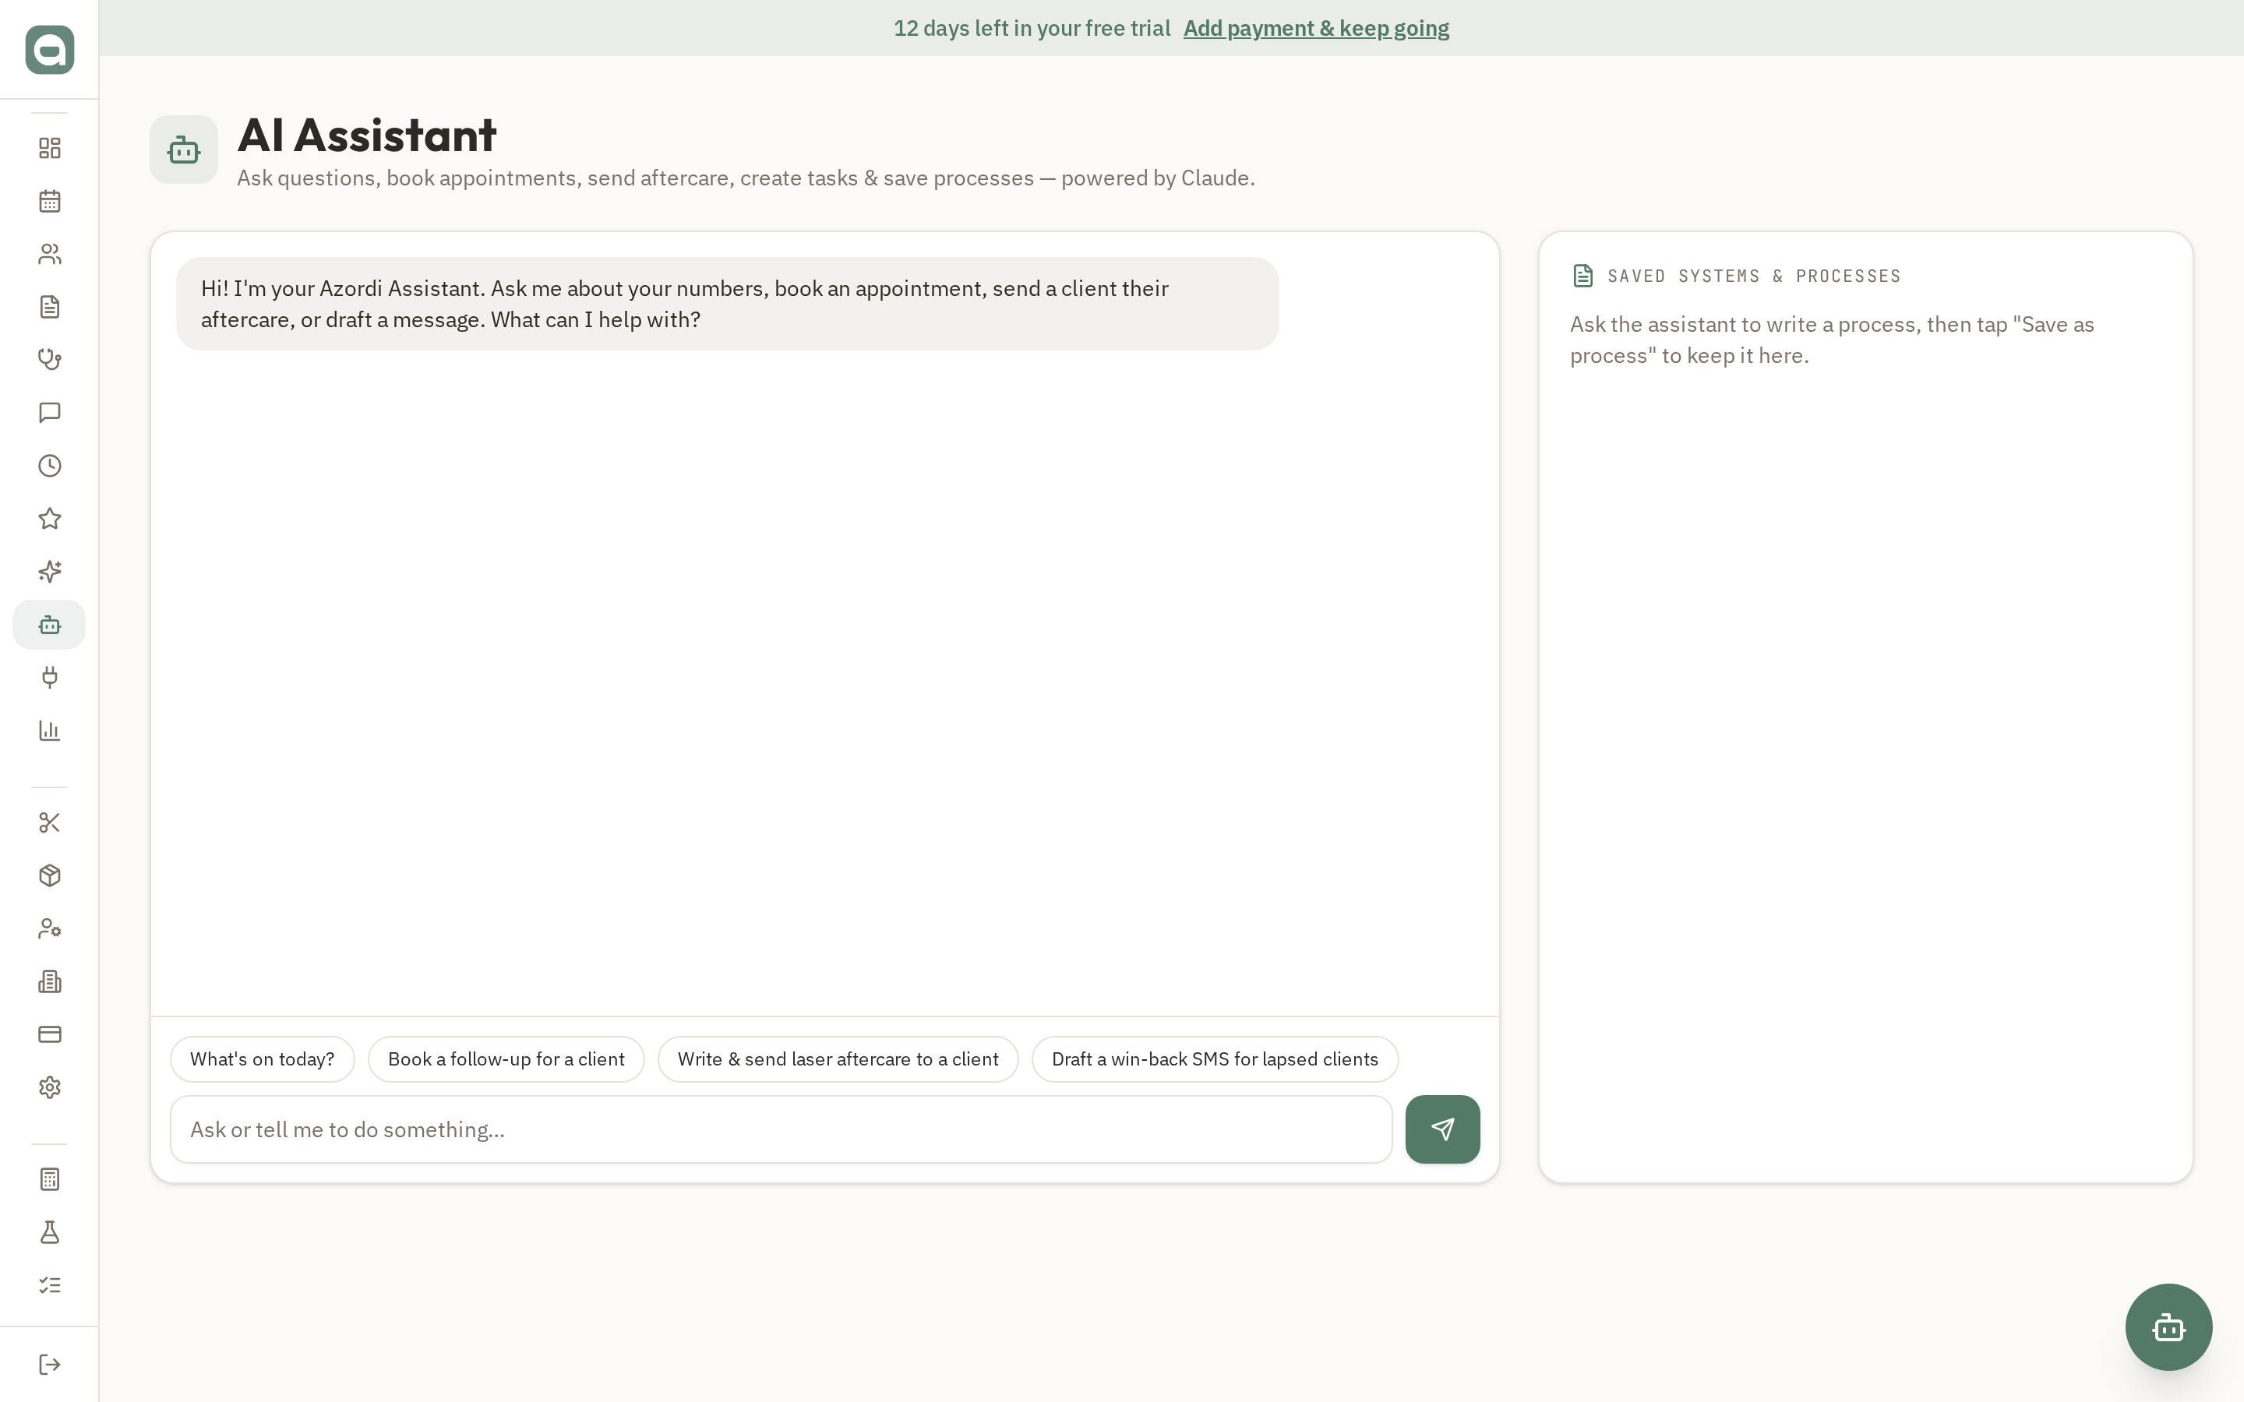The height and width of the screenshot is (1402, 2244).
Task: Open the flask lab icon
Action: (x=49, y=1232)
